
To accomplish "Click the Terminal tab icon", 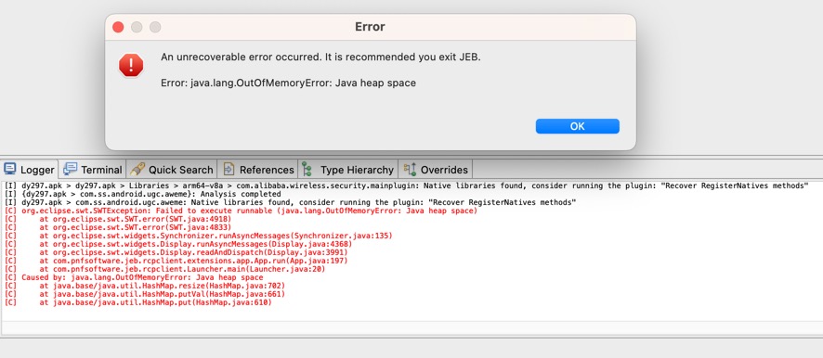I will (71, 169).
